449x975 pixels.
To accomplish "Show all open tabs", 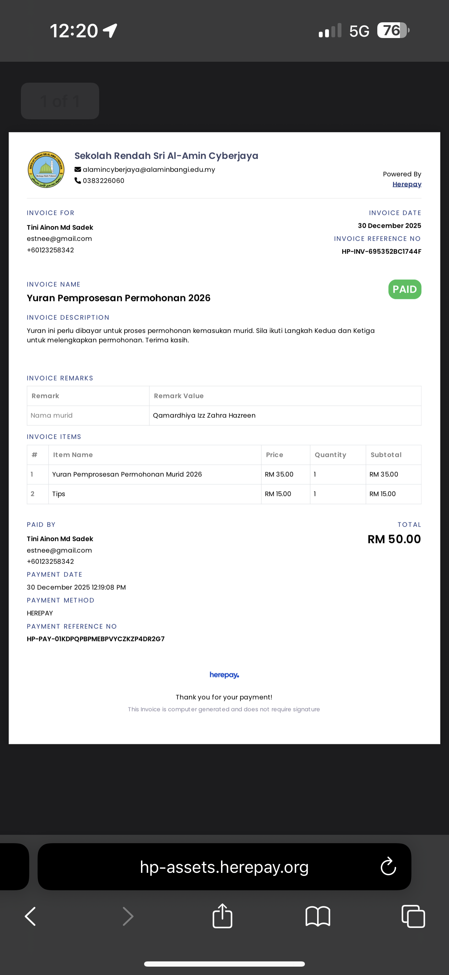I will pyautogui.click(x=413, y=916).
